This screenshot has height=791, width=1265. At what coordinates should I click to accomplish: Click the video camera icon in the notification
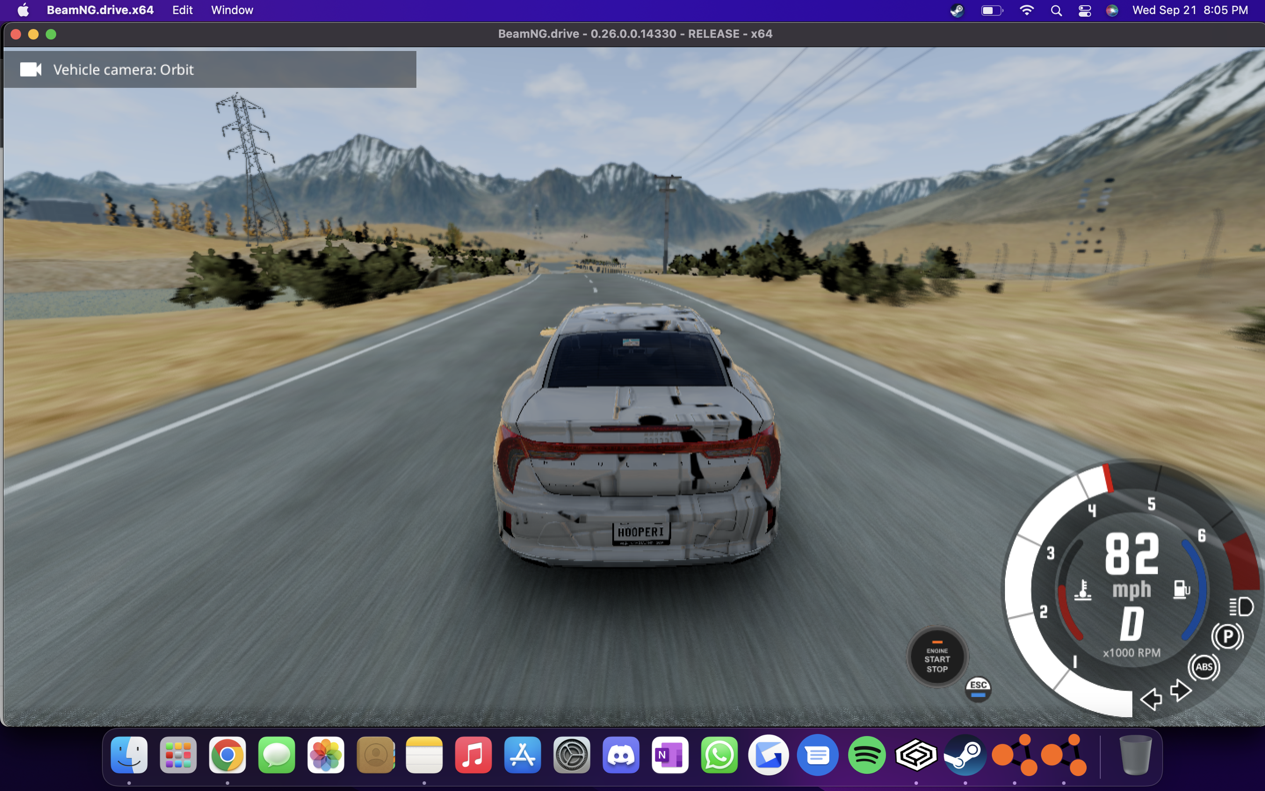point(30,69)
